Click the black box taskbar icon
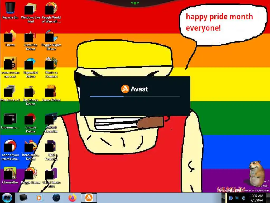The height and width of the screenshot is (203, 270). [x=23, y=198]
